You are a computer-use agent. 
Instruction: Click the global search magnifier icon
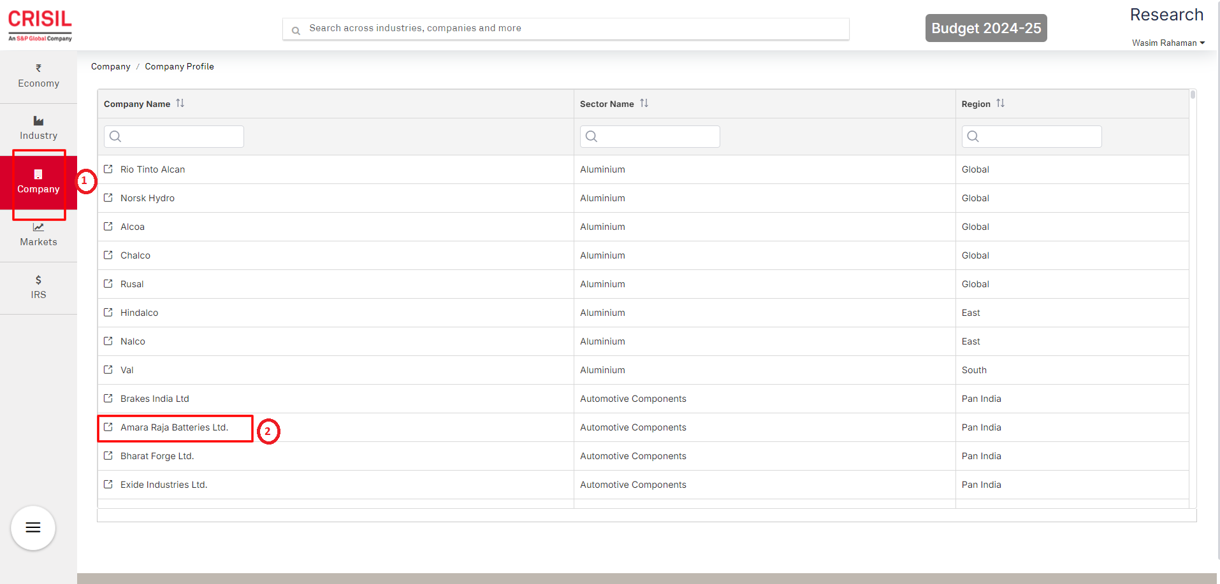pyautogui.click(x=296, y=31)
